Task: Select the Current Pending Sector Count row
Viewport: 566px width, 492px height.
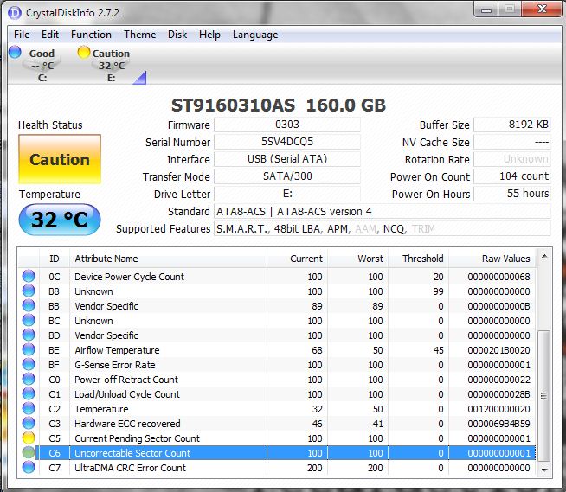Action: tap(277, 438)
